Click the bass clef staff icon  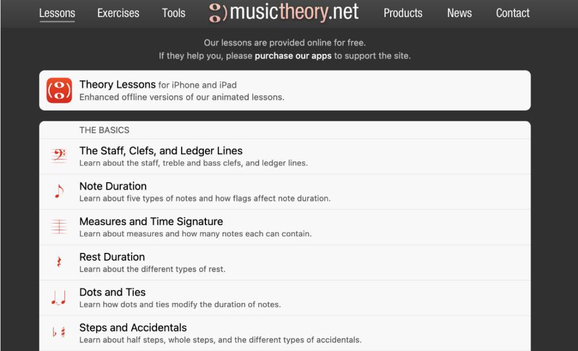pyautogui.click(x=59, y=156)
